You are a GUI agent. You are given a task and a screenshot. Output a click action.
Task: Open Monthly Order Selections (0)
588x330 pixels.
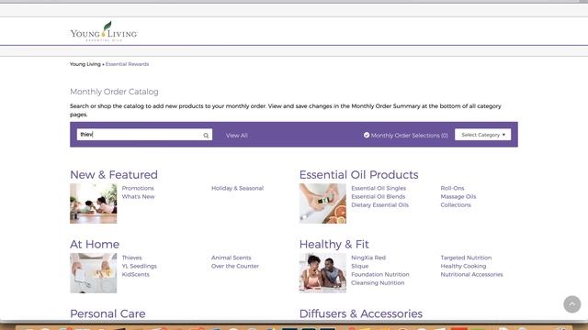(x=409, y=136)
